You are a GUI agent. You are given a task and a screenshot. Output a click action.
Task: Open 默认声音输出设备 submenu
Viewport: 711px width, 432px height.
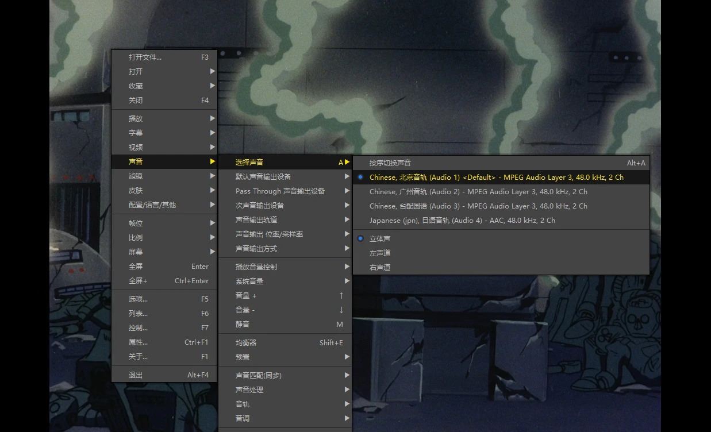[285, 176]
